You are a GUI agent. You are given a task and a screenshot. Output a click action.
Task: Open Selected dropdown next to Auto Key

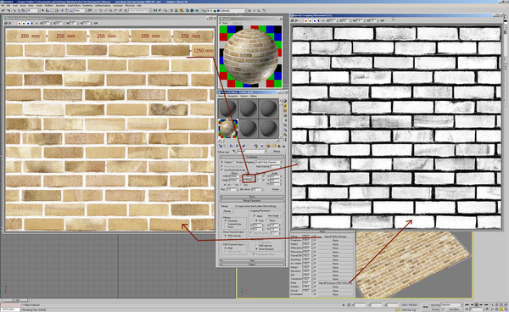pyautogui.click(x=451, y=305)
